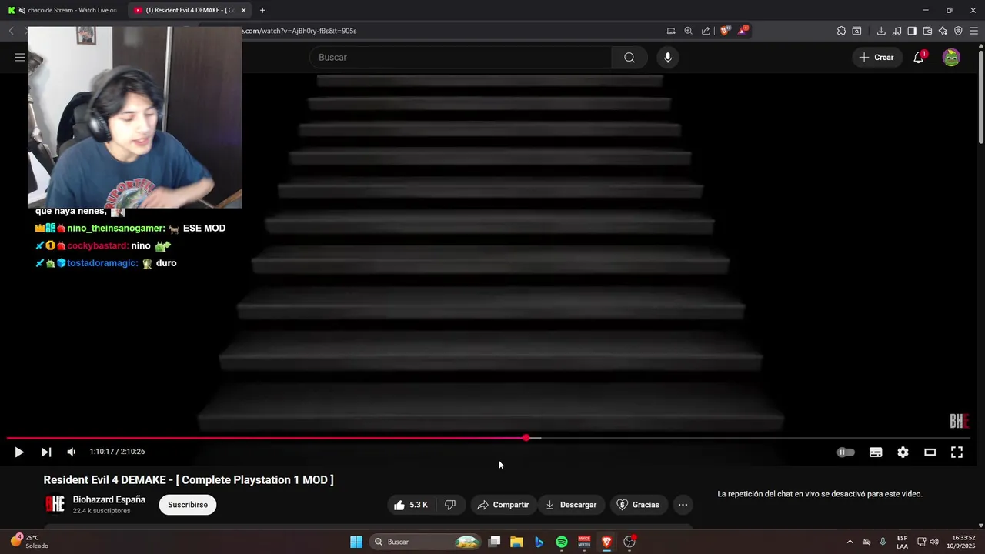The width and height of the screenshot is (985, 554).
Task: Open YouTube account avatar menu
Action: (951, 57)
